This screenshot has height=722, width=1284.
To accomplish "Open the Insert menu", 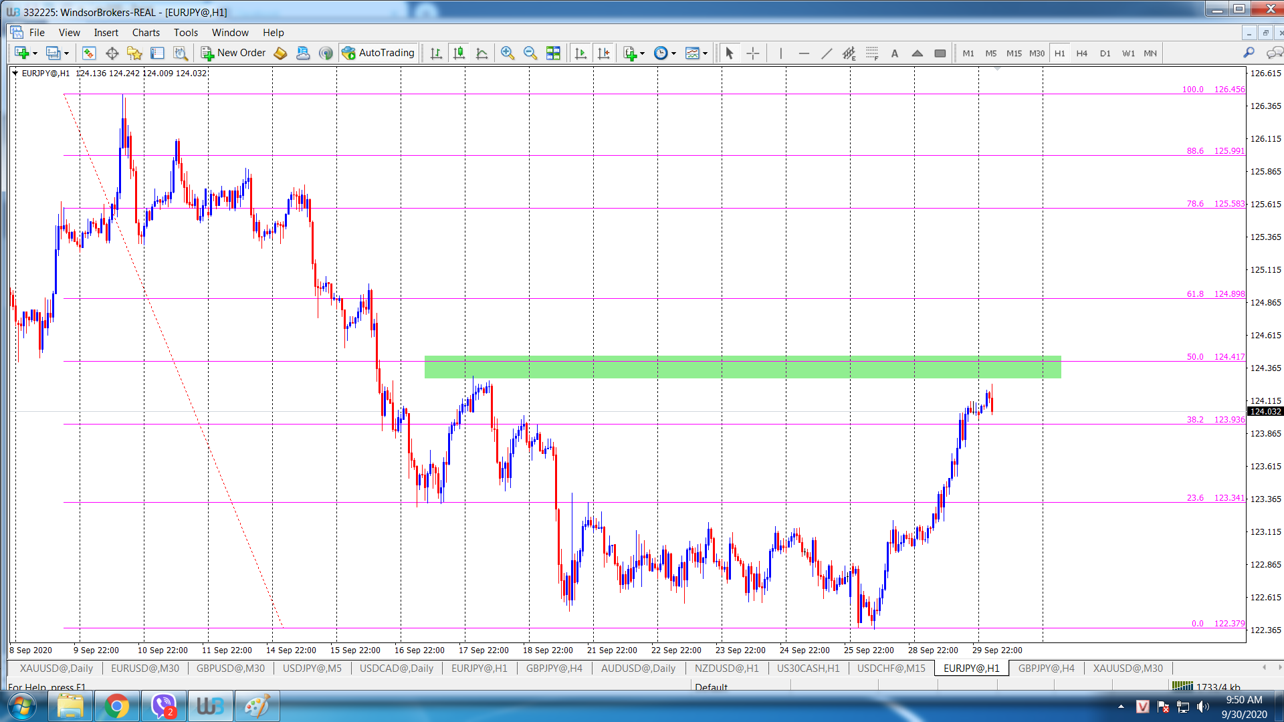I will (x=106, y=32).
